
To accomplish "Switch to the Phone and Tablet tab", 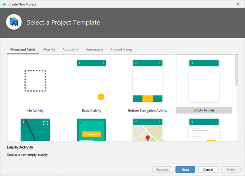I will click(23, 50).
